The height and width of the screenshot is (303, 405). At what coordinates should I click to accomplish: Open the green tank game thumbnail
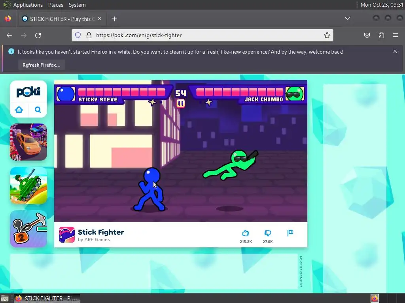coord(28,185)
